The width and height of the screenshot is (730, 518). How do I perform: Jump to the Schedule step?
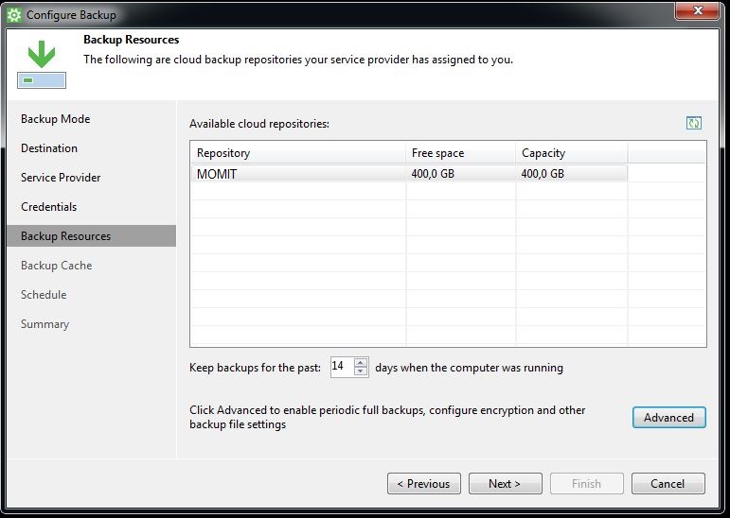(44, 295)
